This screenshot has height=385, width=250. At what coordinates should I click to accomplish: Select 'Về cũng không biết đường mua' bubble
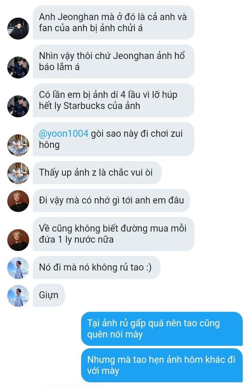114,234
